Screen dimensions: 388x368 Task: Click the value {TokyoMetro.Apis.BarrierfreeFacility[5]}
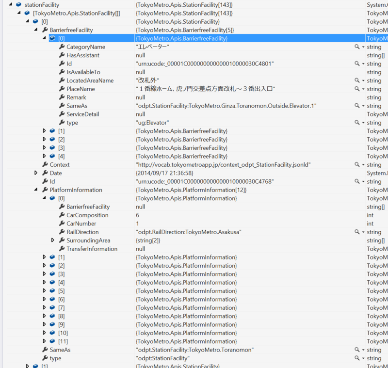(185, 30)
